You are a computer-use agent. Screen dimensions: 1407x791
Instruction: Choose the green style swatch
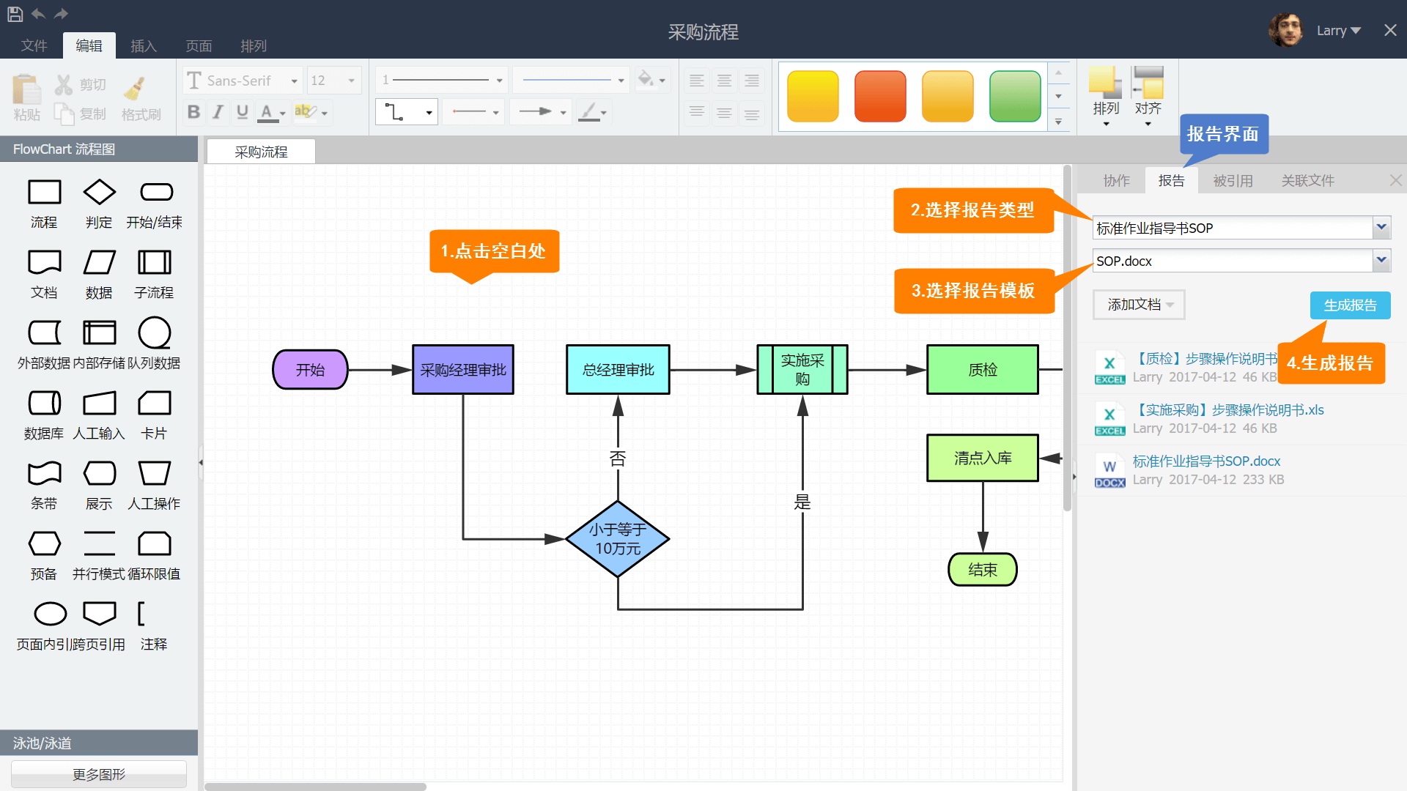click(x=1014, y=96)
